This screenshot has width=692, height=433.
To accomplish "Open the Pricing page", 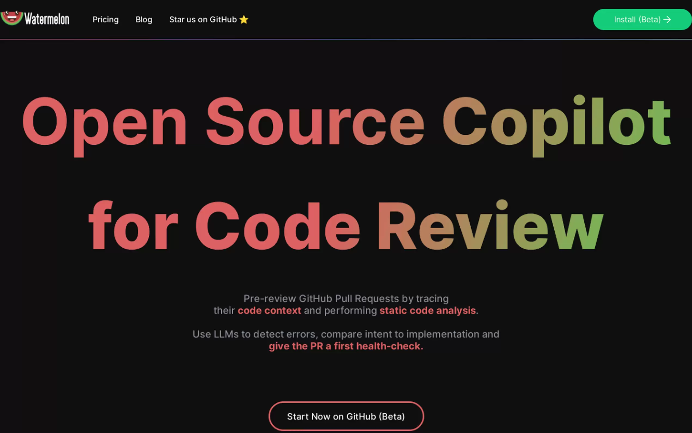I will click(105, 19).
